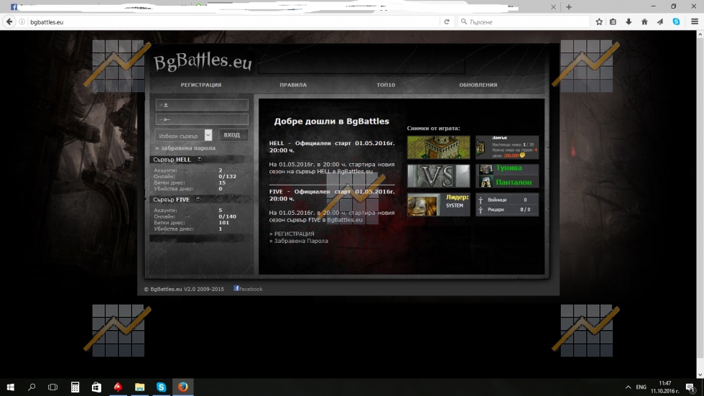Open the РЕГИСТРАЦИЯ menu item
The width and height of the screenshot is (704, 396).
point(201,85)
